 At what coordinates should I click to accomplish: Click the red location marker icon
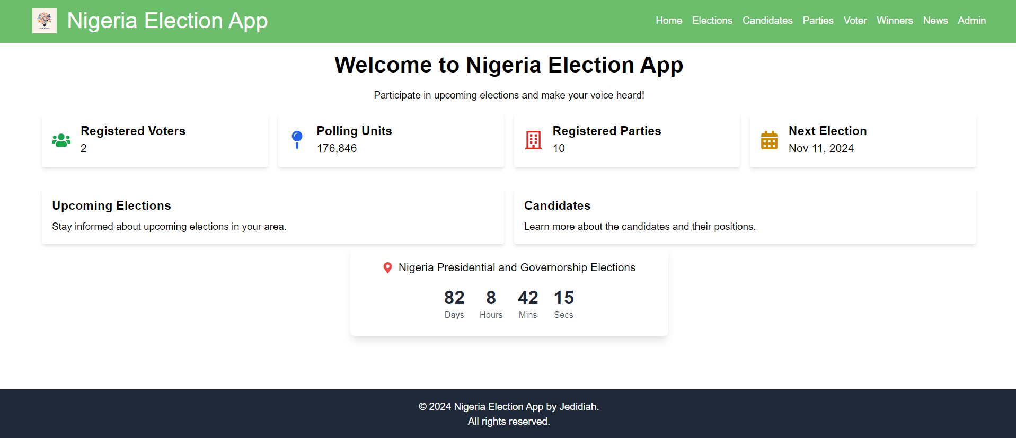387,268
